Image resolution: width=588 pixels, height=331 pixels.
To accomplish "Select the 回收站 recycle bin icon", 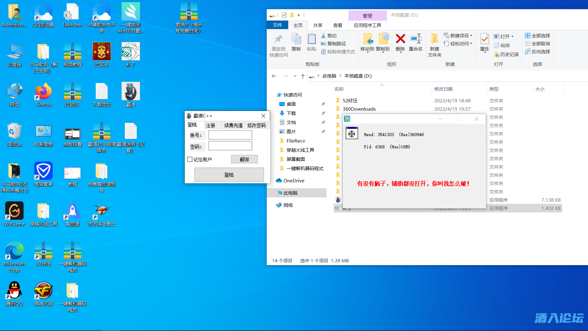I will click(14, 135).
